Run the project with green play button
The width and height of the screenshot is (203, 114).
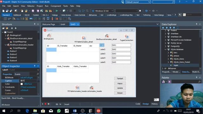tap(57, 11)
